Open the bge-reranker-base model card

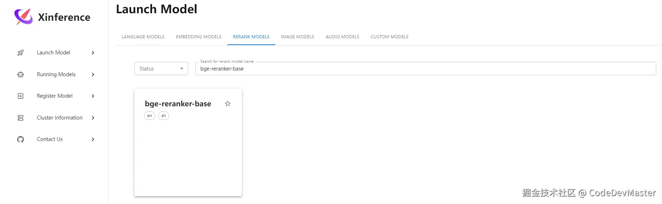(x=188, y=142)
